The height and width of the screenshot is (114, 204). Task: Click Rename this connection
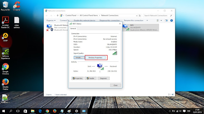point(134,20)
